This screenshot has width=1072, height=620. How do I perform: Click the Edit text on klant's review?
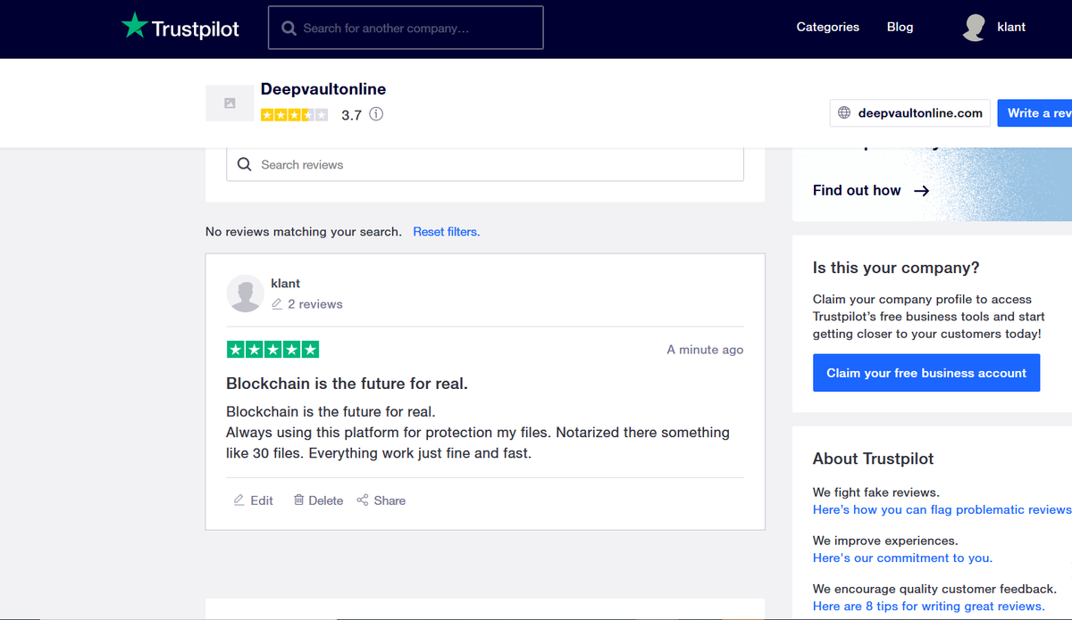[x=262, y=500]
